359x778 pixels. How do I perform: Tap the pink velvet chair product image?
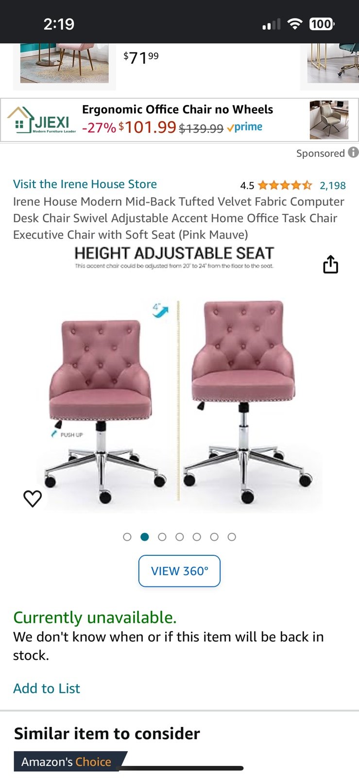click(x=179, y=379)
